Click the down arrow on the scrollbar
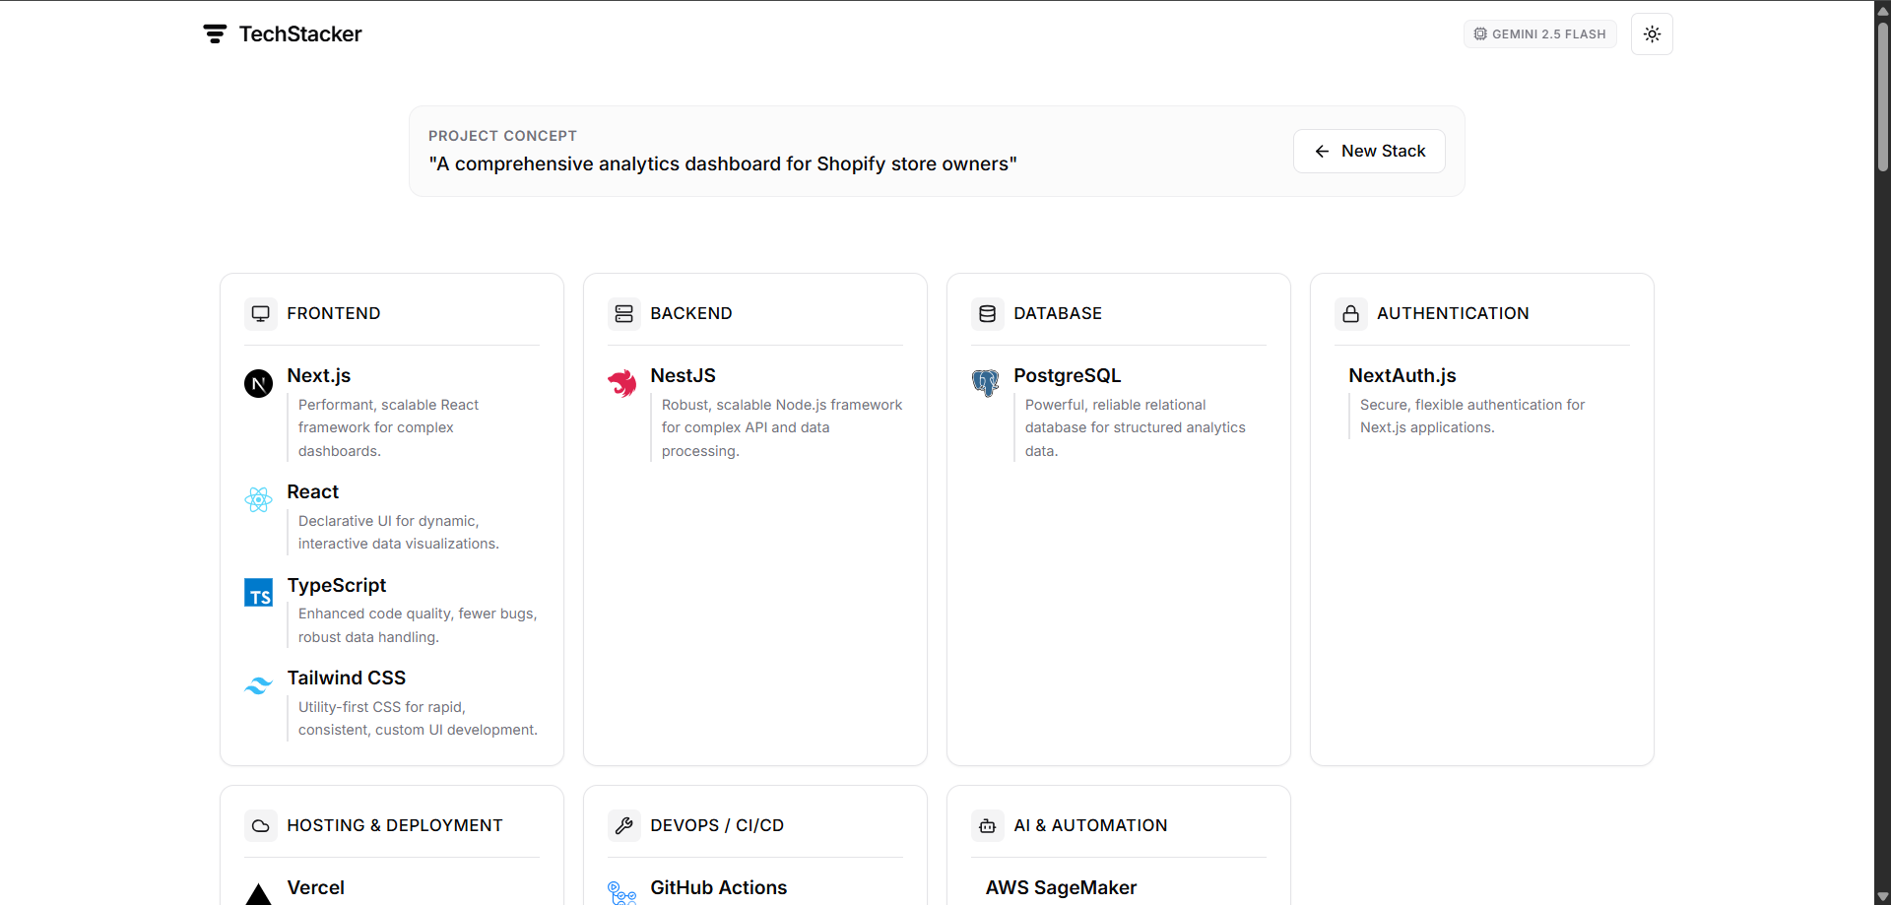 point(1881,895)
